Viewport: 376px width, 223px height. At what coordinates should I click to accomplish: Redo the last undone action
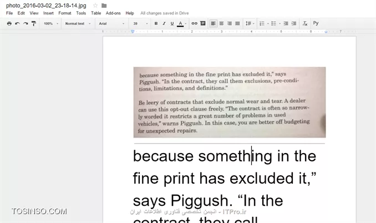26,23
